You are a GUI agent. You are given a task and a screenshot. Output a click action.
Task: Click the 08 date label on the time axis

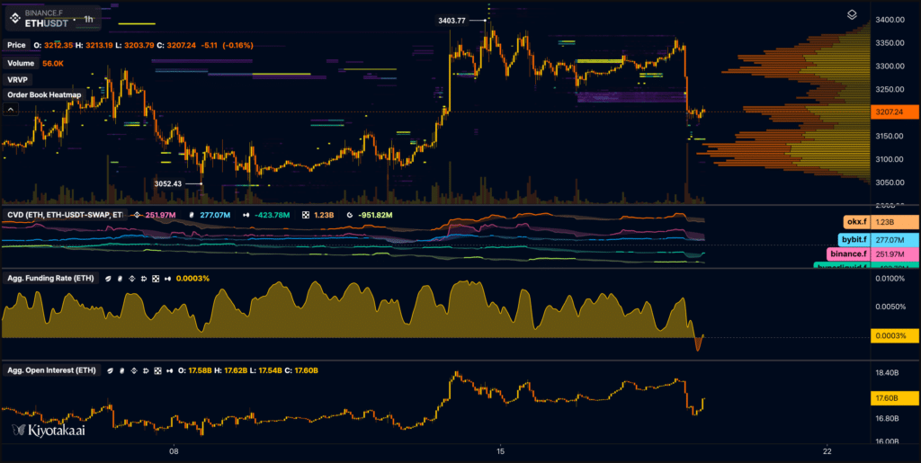(174, 451)
